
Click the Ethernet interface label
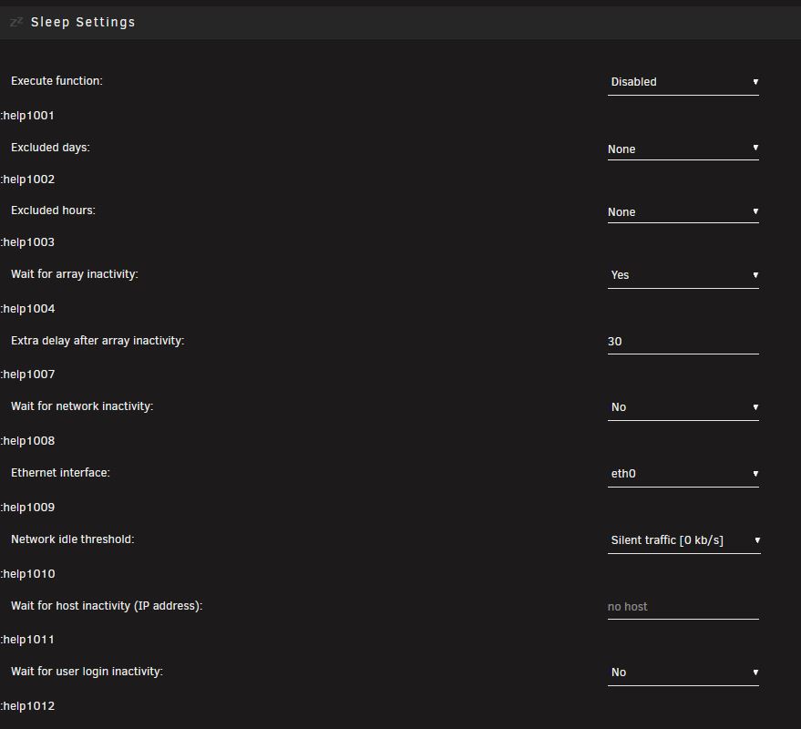pos(60,473)
